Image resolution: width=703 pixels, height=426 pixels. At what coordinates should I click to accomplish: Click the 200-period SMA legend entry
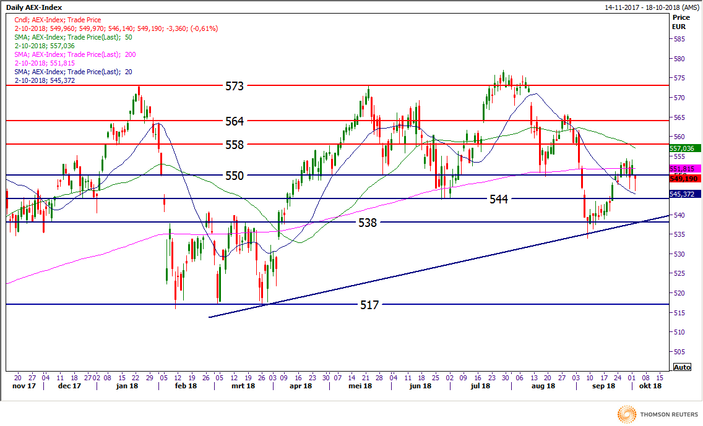(x=75, y=54)
